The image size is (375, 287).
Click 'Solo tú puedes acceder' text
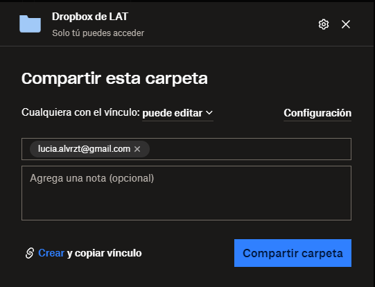pyautogui.click(x=98, y=33)
